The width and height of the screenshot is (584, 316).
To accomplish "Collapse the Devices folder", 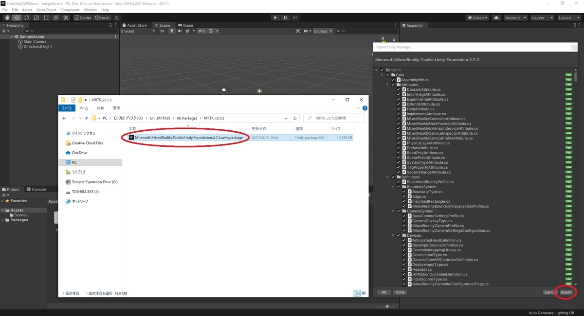I will pos(393,235).
